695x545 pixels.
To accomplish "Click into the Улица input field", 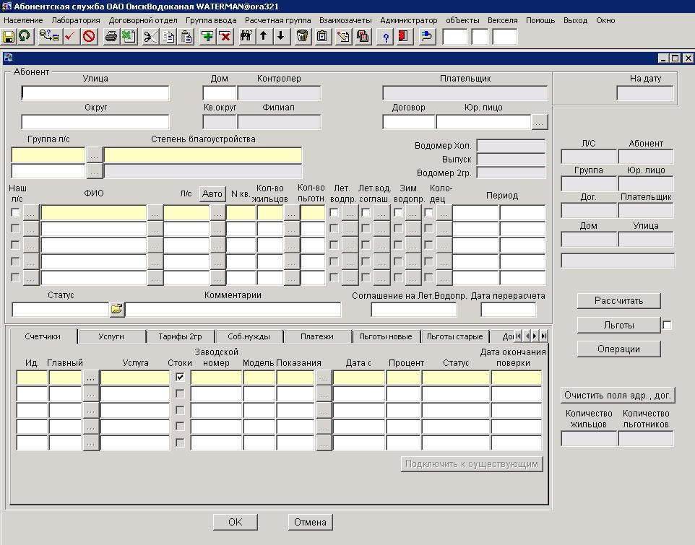I will [x=95, y=93].
